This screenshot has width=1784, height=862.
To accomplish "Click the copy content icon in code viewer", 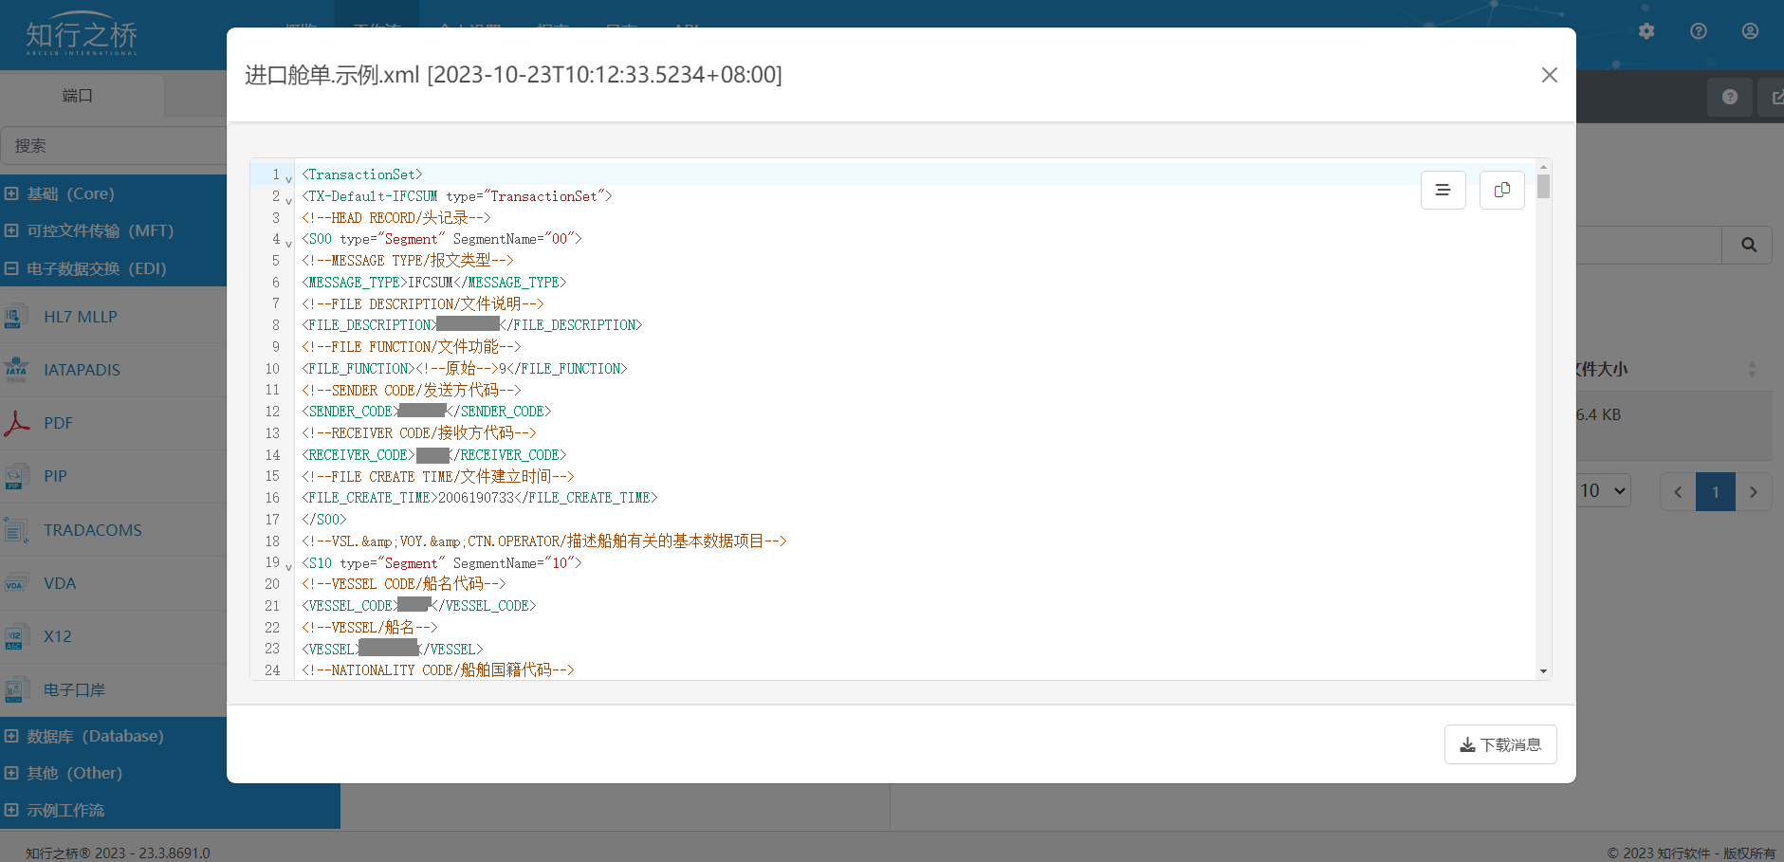I will pos(1501,190).
